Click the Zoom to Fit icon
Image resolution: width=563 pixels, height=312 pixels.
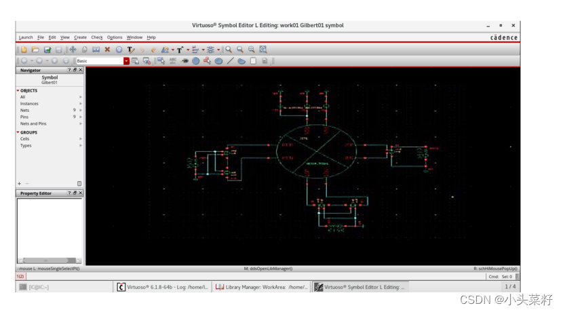[263, 50]
